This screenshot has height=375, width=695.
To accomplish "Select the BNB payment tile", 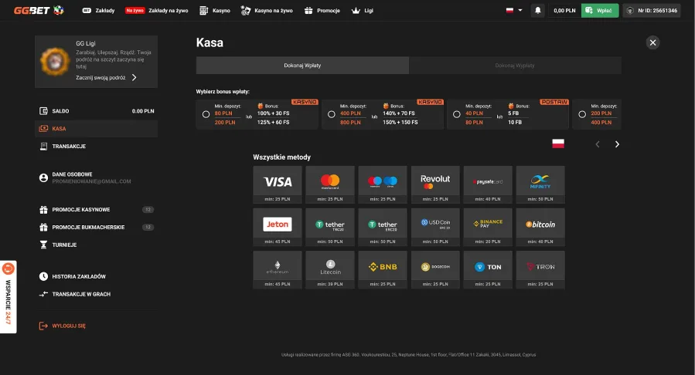I will 383,270.
